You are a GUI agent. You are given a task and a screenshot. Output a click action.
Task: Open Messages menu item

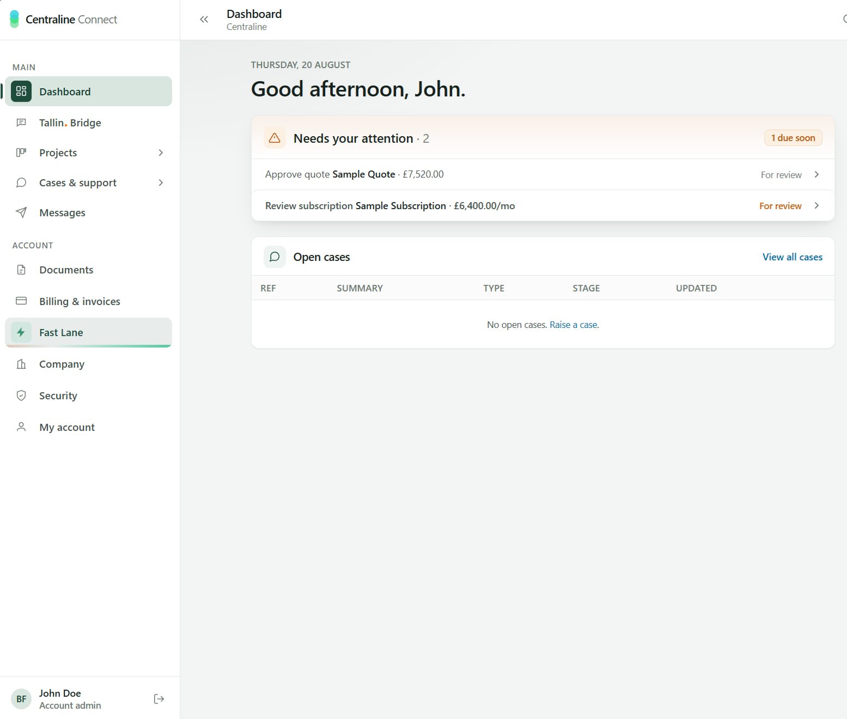tap(88, 212)
